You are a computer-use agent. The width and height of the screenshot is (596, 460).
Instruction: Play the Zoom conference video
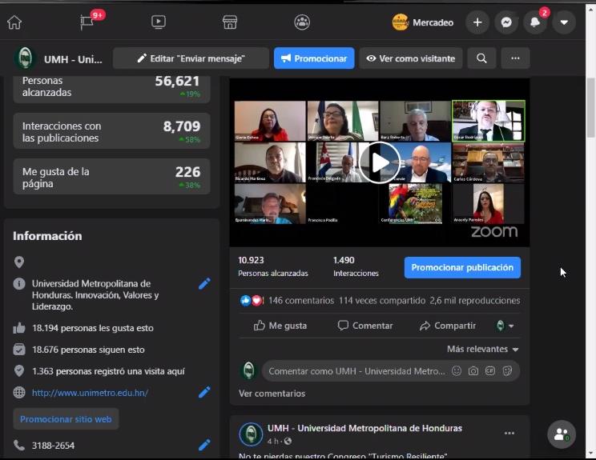click(380, 163)
